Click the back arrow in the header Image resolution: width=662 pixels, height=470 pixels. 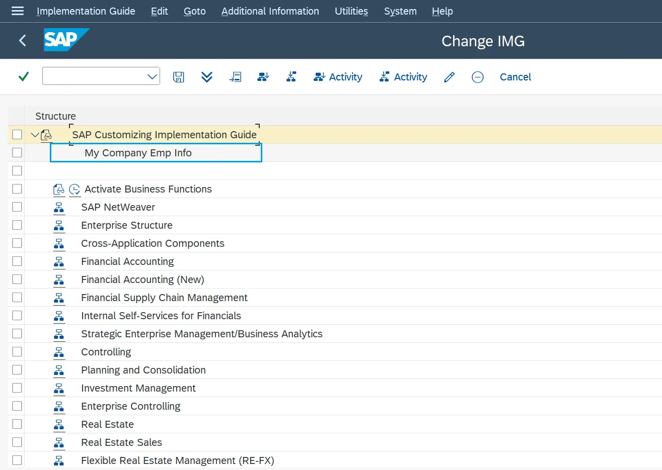tap(22, 40)
